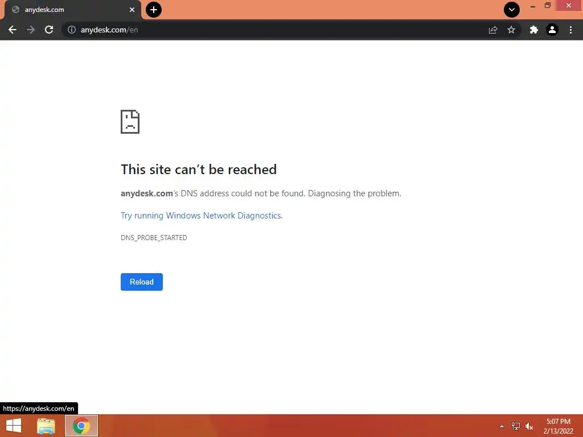Click the sad page error icon
This screenshot has width=583, height=437.
point(130,122)
